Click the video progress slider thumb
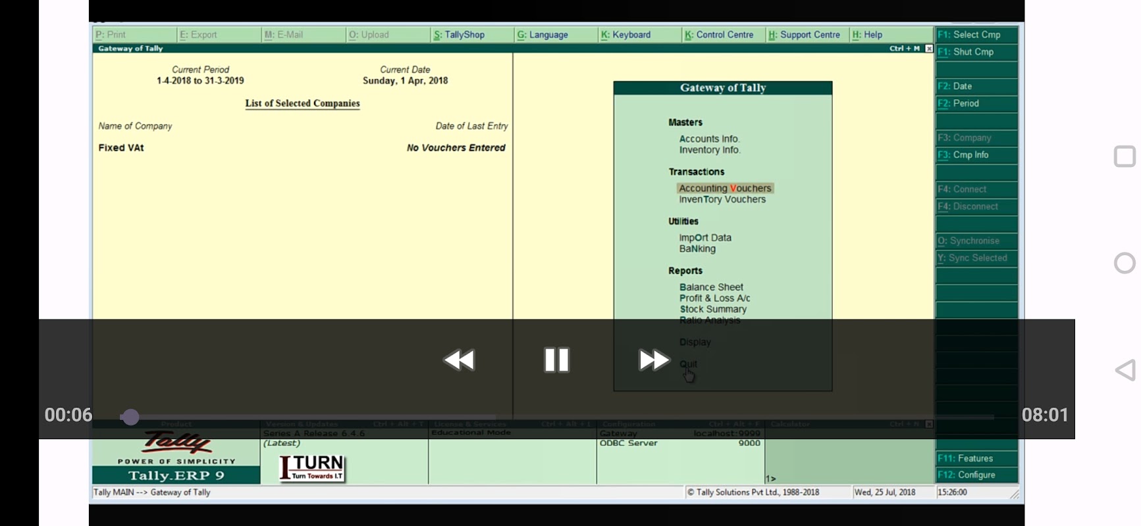The width and height of the screenshot is (1141, 526). 130,417
